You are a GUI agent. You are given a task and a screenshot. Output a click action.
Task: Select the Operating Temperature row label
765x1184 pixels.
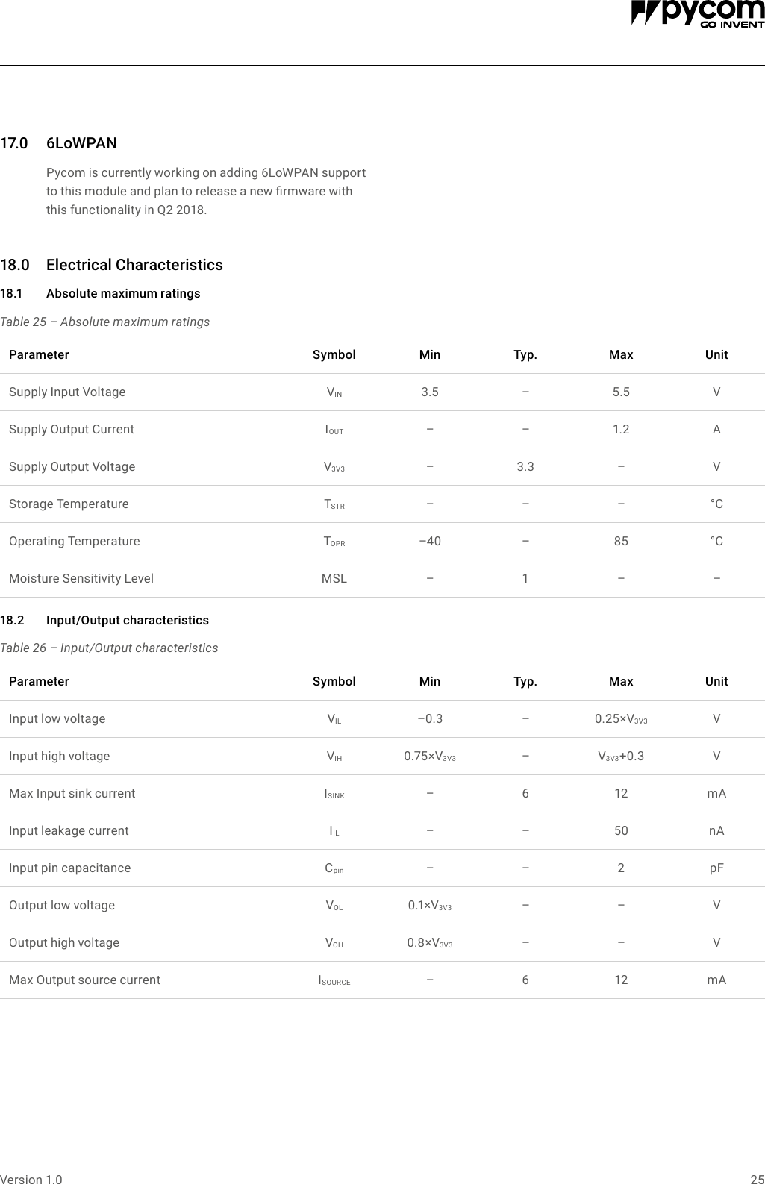coord(74,541)
